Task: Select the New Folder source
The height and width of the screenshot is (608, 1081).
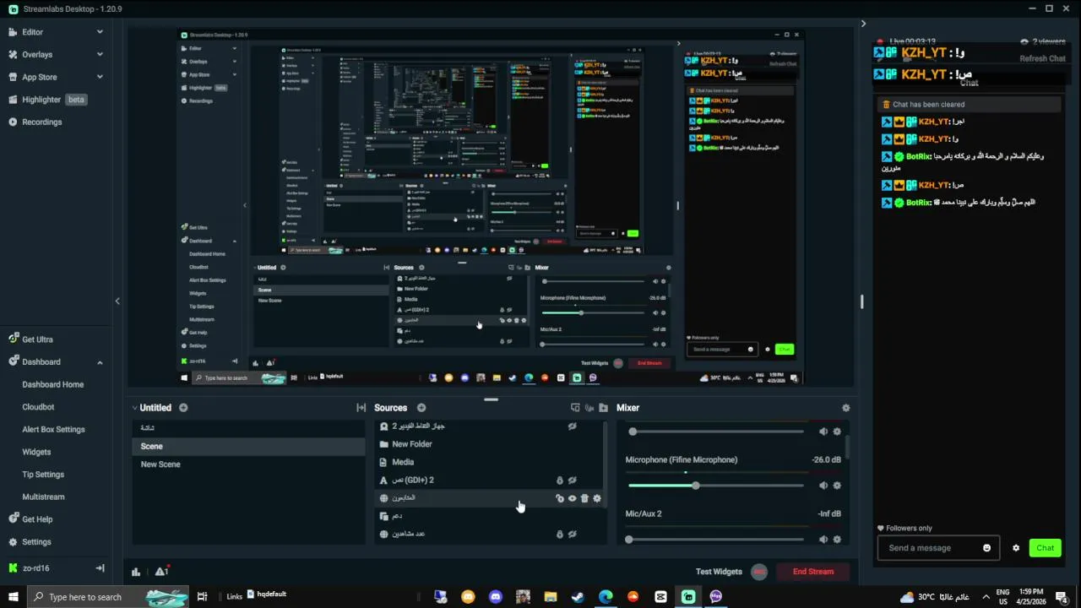Action: tap(490, 444)
